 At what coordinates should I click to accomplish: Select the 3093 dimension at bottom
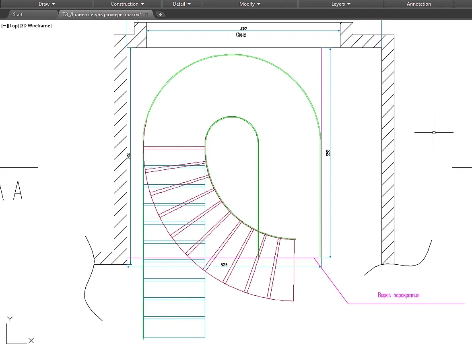[x=224, y=265]
